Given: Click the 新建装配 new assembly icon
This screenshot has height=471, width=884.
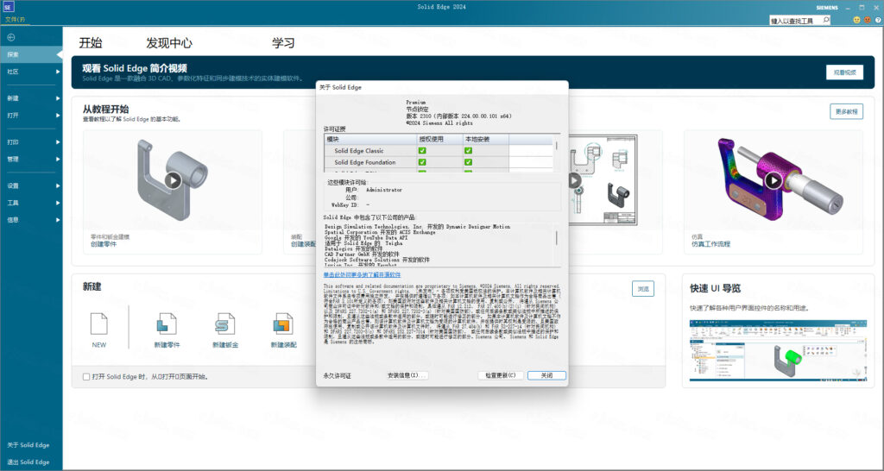Looking at the screenshot, I should [282, 324].
